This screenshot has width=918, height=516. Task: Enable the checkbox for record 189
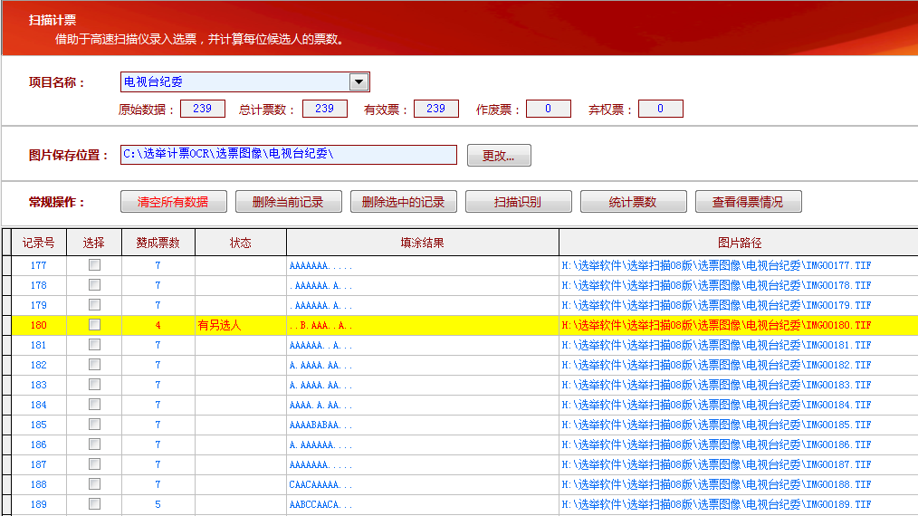94,504
